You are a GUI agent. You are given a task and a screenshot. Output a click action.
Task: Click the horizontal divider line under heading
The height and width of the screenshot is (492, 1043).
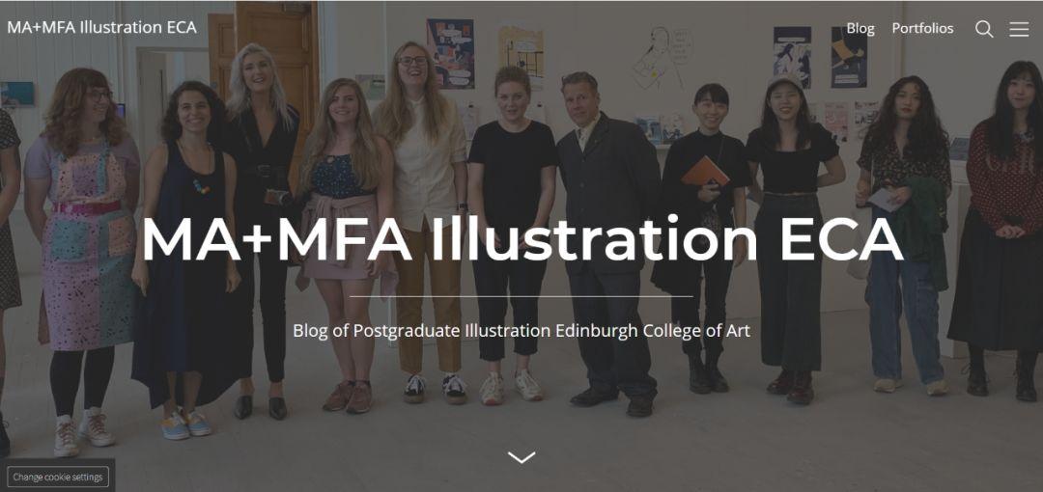pyautogui.click(x=521, y=296)
